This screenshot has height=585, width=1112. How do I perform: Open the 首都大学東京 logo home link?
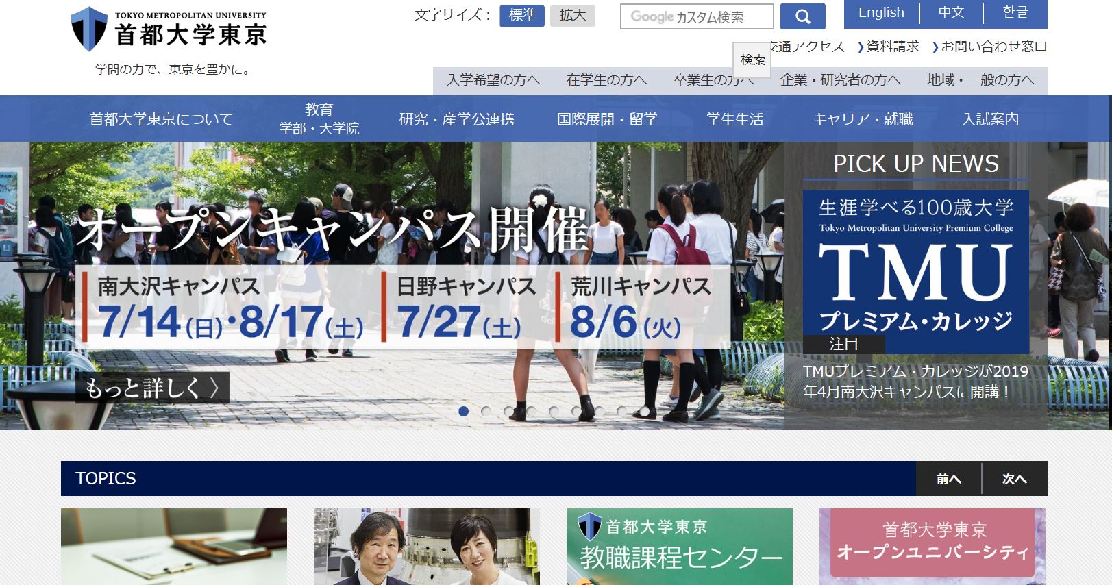point(169,29)
